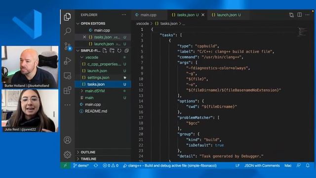Open editor more actions menu

pyautogui.click(x=307, y=15)
